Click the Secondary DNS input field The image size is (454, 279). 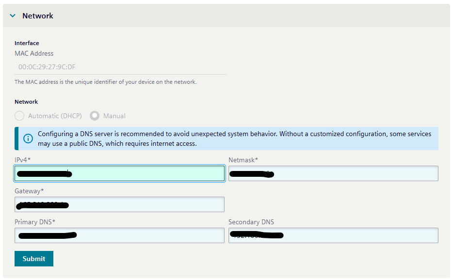333,235
